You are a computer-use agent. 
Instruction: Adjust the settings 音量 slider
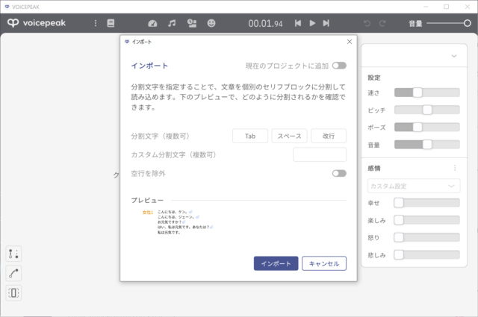point(426,145)
